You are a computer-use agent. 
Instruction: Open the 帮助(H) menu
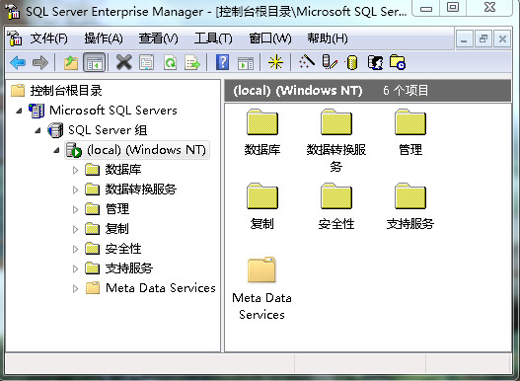328,38
